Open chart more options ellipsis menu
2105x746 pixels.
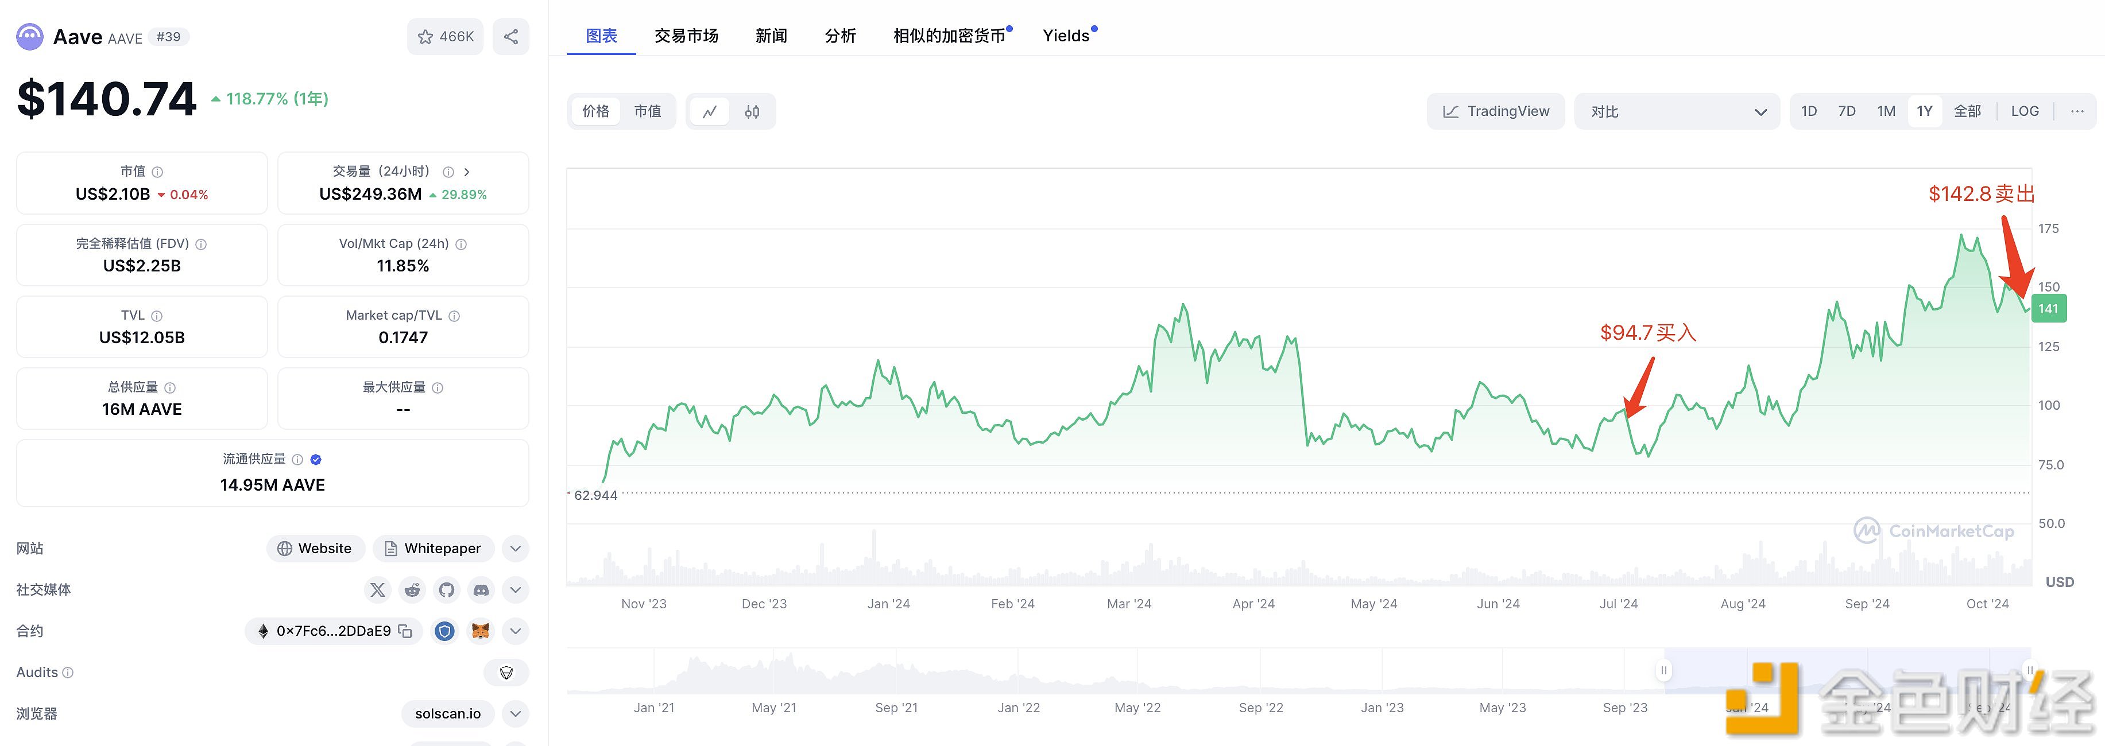(x=2077, y=112)
